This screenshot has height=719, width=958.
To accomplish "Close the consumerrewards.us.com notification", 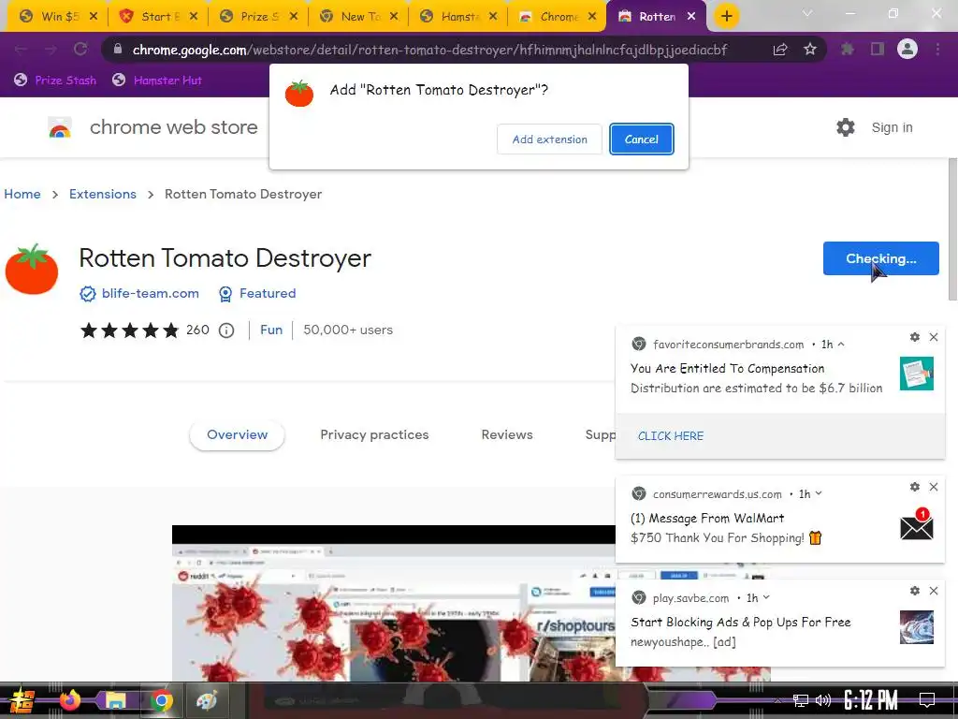I will pos(934,487).
